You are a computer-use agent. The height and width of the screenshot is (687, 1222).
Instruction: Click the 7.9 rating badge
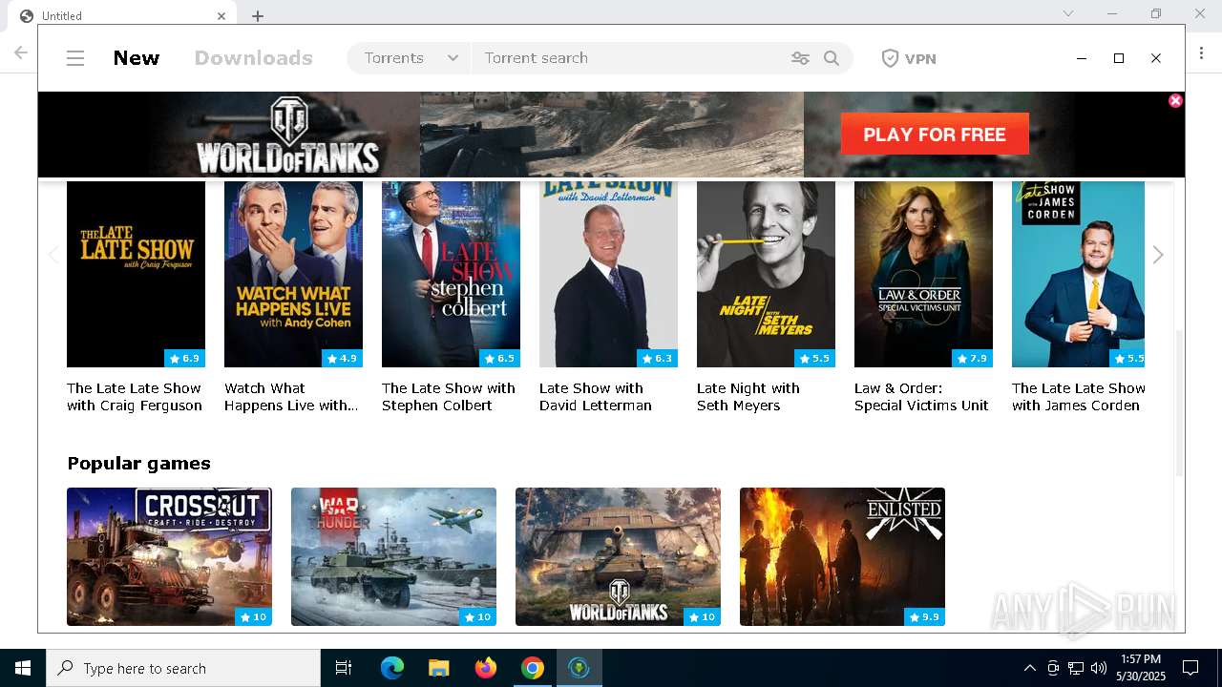[972, 359]
